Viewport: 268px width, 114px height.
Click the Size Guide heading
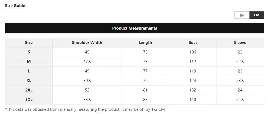15,6
